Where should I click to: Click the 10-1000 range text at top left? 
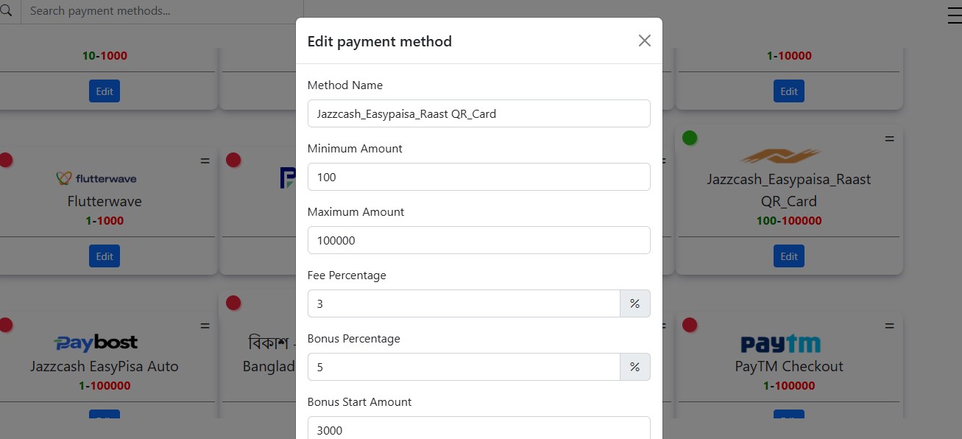pos(105,56)
